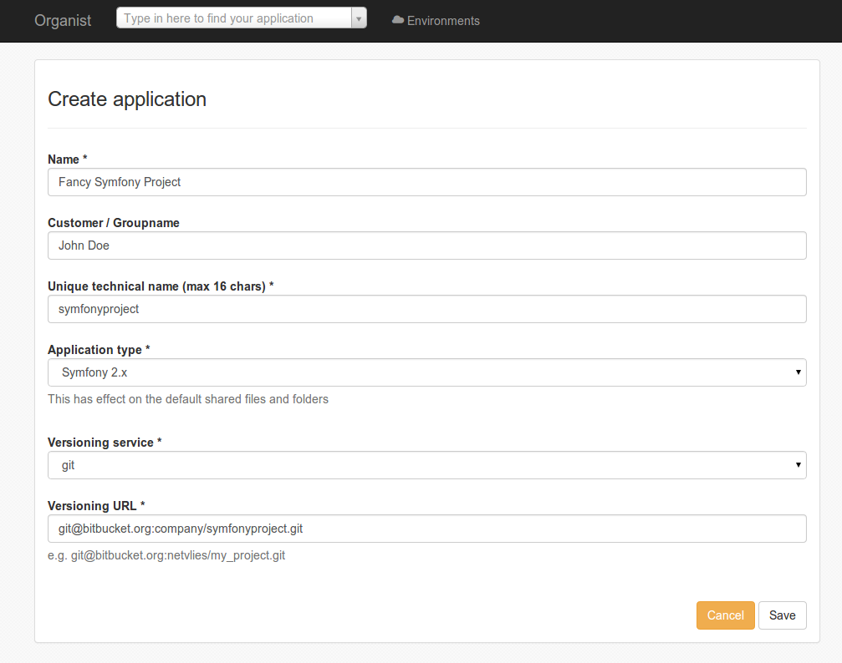Save the new application
The width and height of the screenshot is (842, 663).
click(783, 615)
